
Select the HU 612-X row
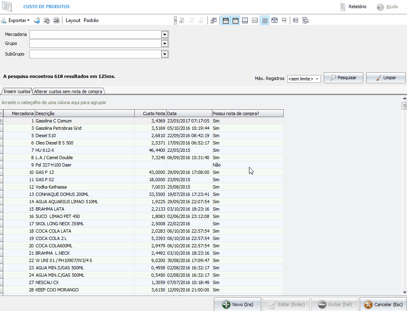point(143,150)
